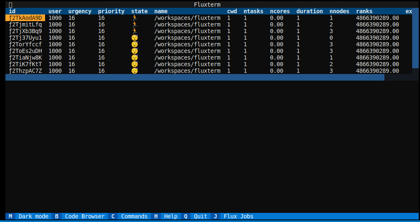Quit Fluxterm via footer Quit
This screenshot has height=222, width=420.
click(x=196, y=216)
